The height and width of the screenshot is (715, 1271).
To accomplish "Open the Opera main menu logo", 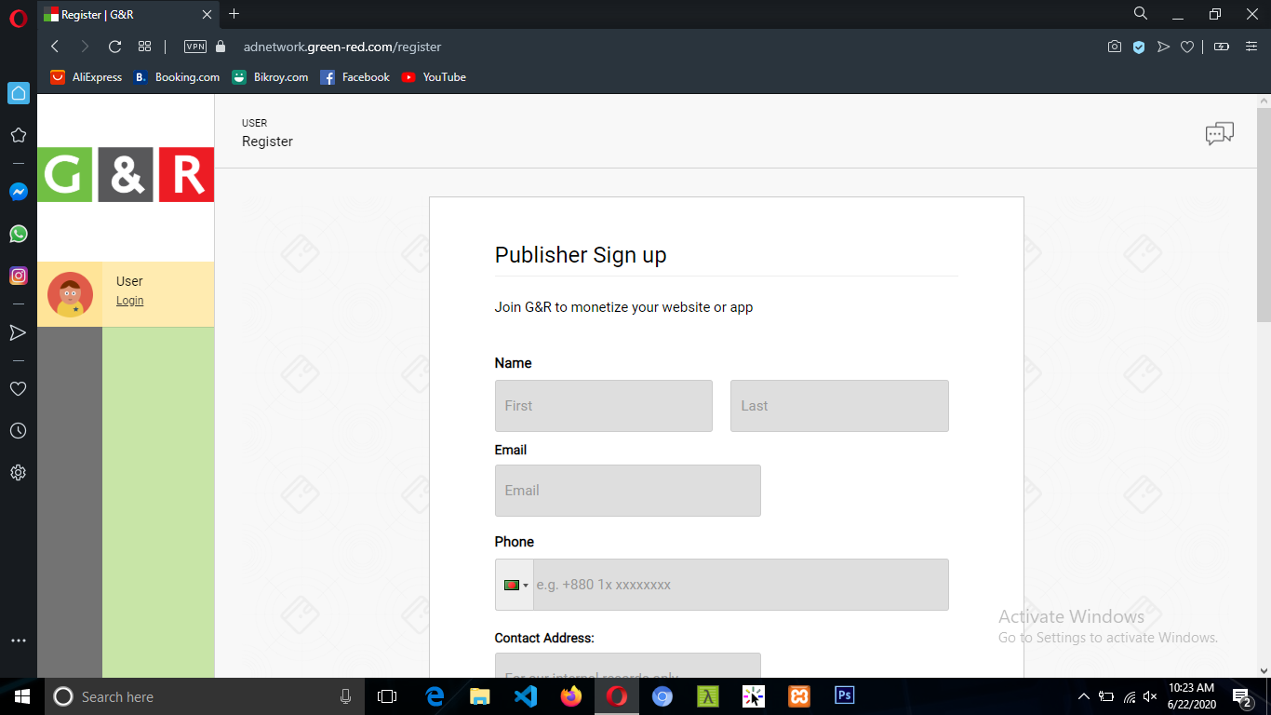I will click(19, 18).
